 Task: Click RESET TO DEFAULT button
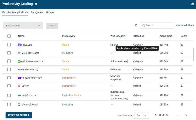click(19, 115)
